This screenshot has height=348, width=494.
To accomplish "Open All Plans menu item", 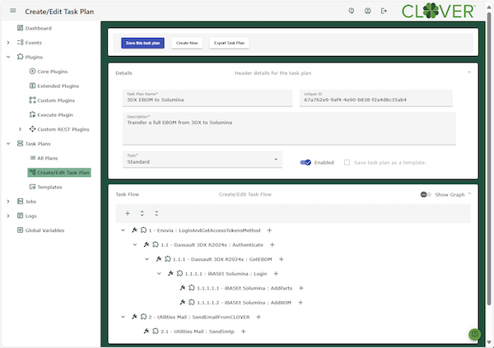I will tap(44, 158).
